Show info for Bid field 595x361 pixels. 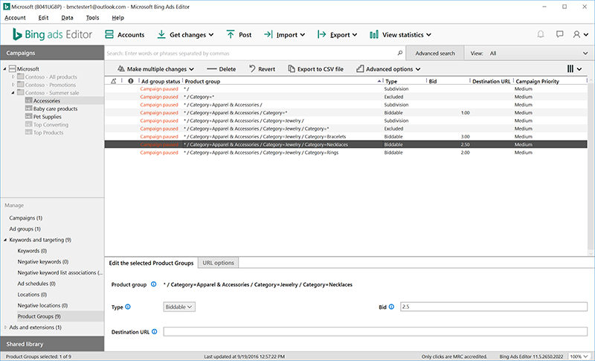[x=392, y=307]
